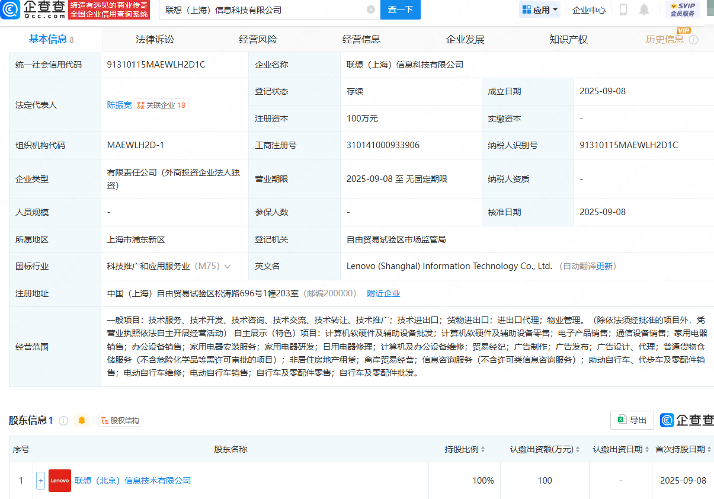Clear the search box with X icon
The width and height of the screenshot is (714, 499).
371,9
